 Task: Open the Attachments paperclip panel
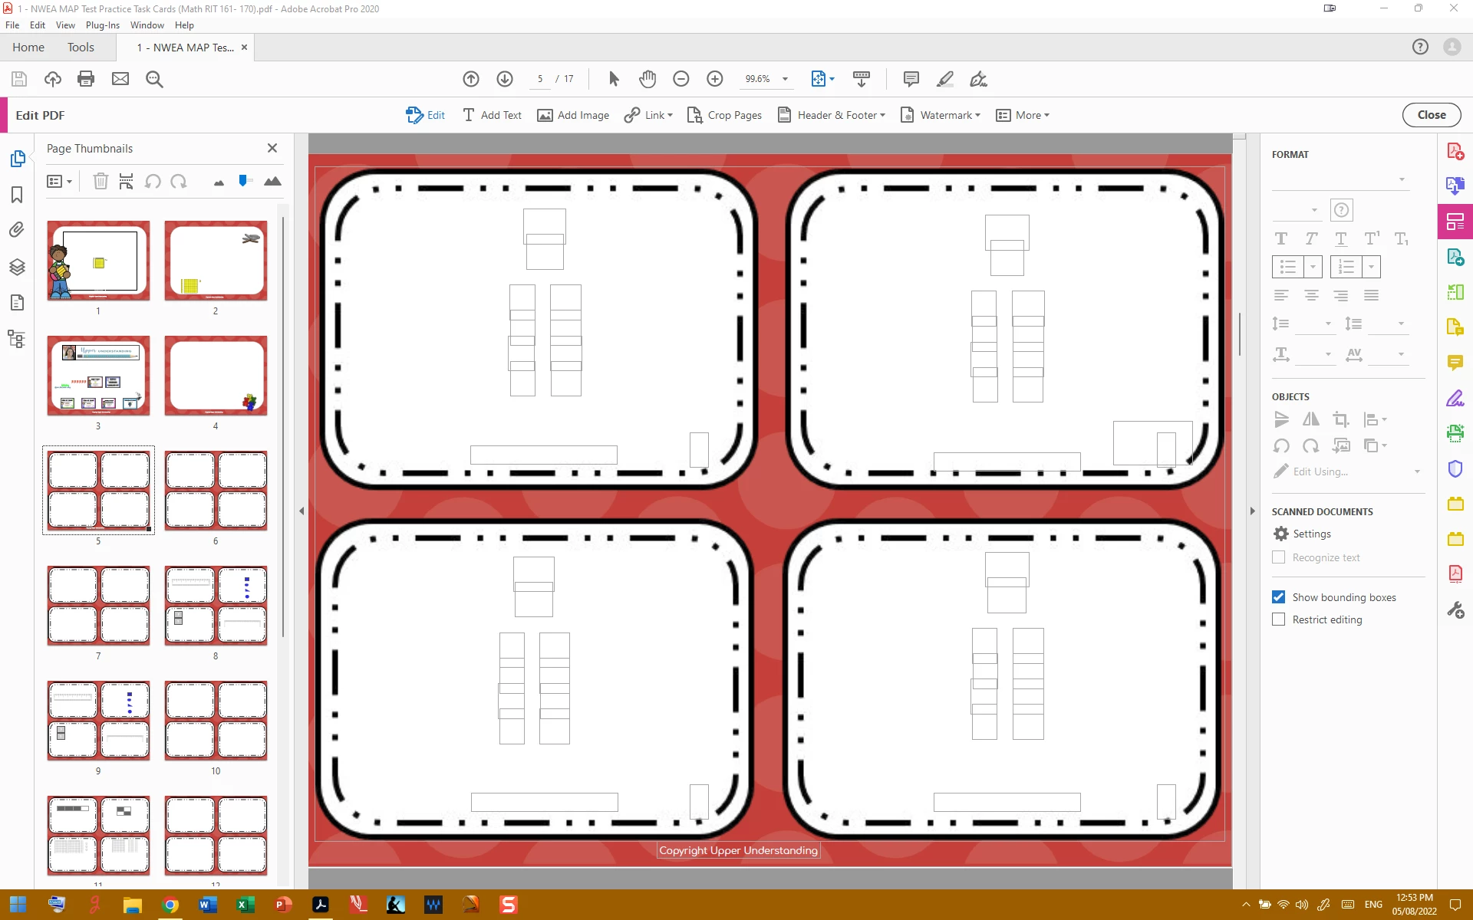coord(17,230)
